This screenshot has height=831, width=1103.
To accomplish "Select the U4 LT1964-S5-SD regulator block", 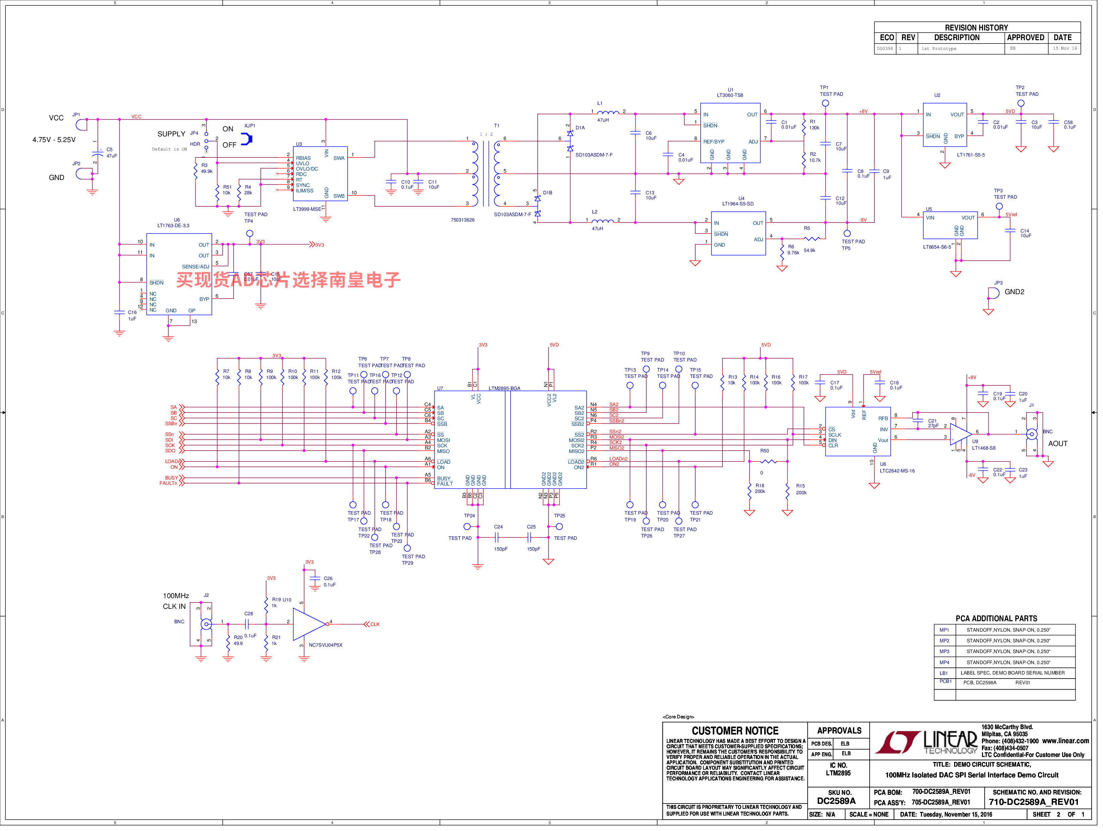I will (x=743, y=235).
